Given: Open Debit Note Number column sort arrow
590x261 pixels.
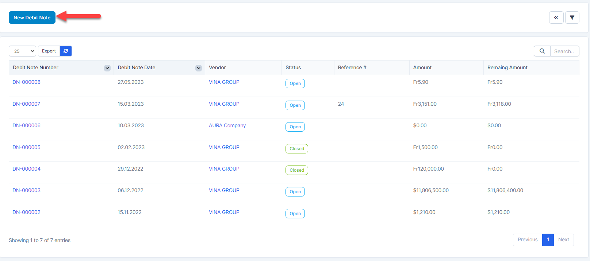Looking at the screenshot, I should tap(107, 68).
